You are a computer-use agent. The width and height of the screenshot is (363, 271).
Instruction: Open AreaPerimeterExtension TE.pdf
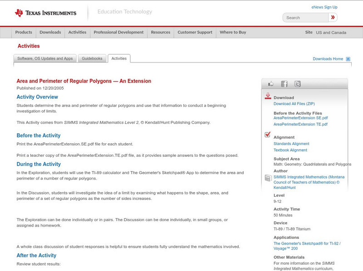(x=300, y=124)
